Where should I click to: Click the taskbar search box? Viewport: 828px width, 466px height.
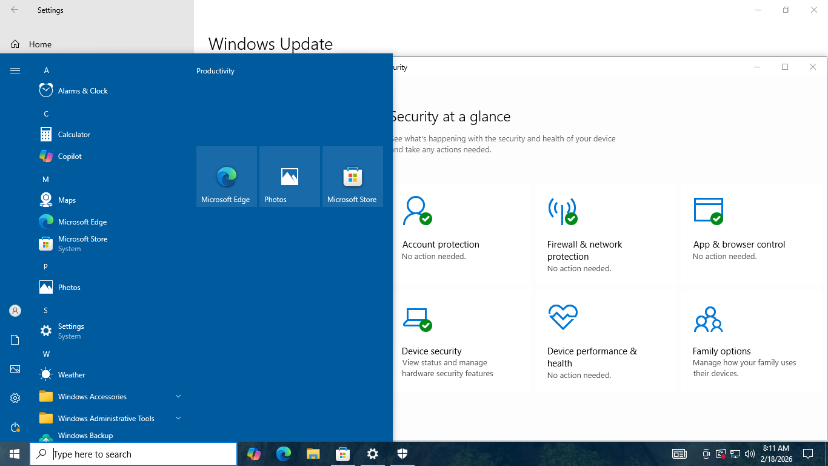133,454
